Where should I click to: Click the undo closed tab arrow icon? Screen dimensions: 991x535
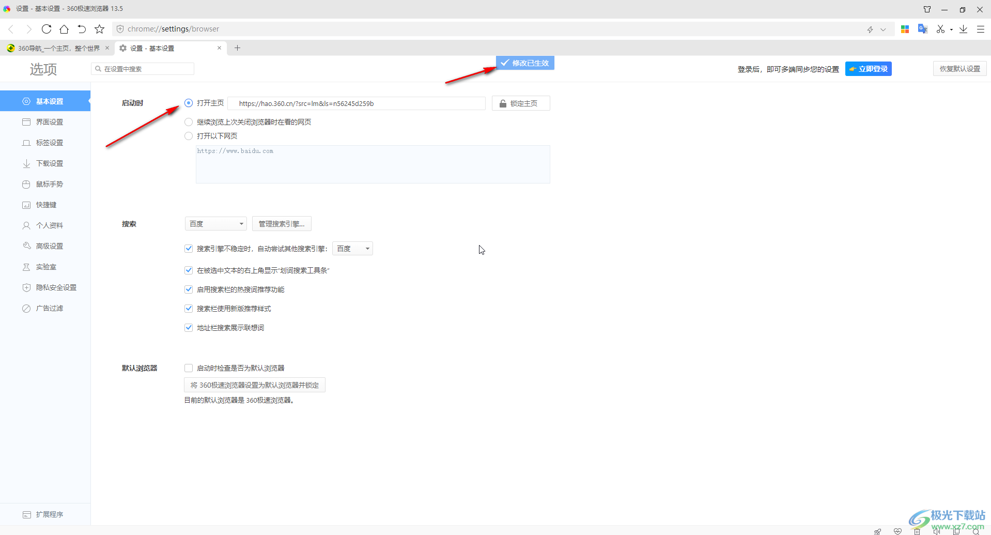[82, 29]
